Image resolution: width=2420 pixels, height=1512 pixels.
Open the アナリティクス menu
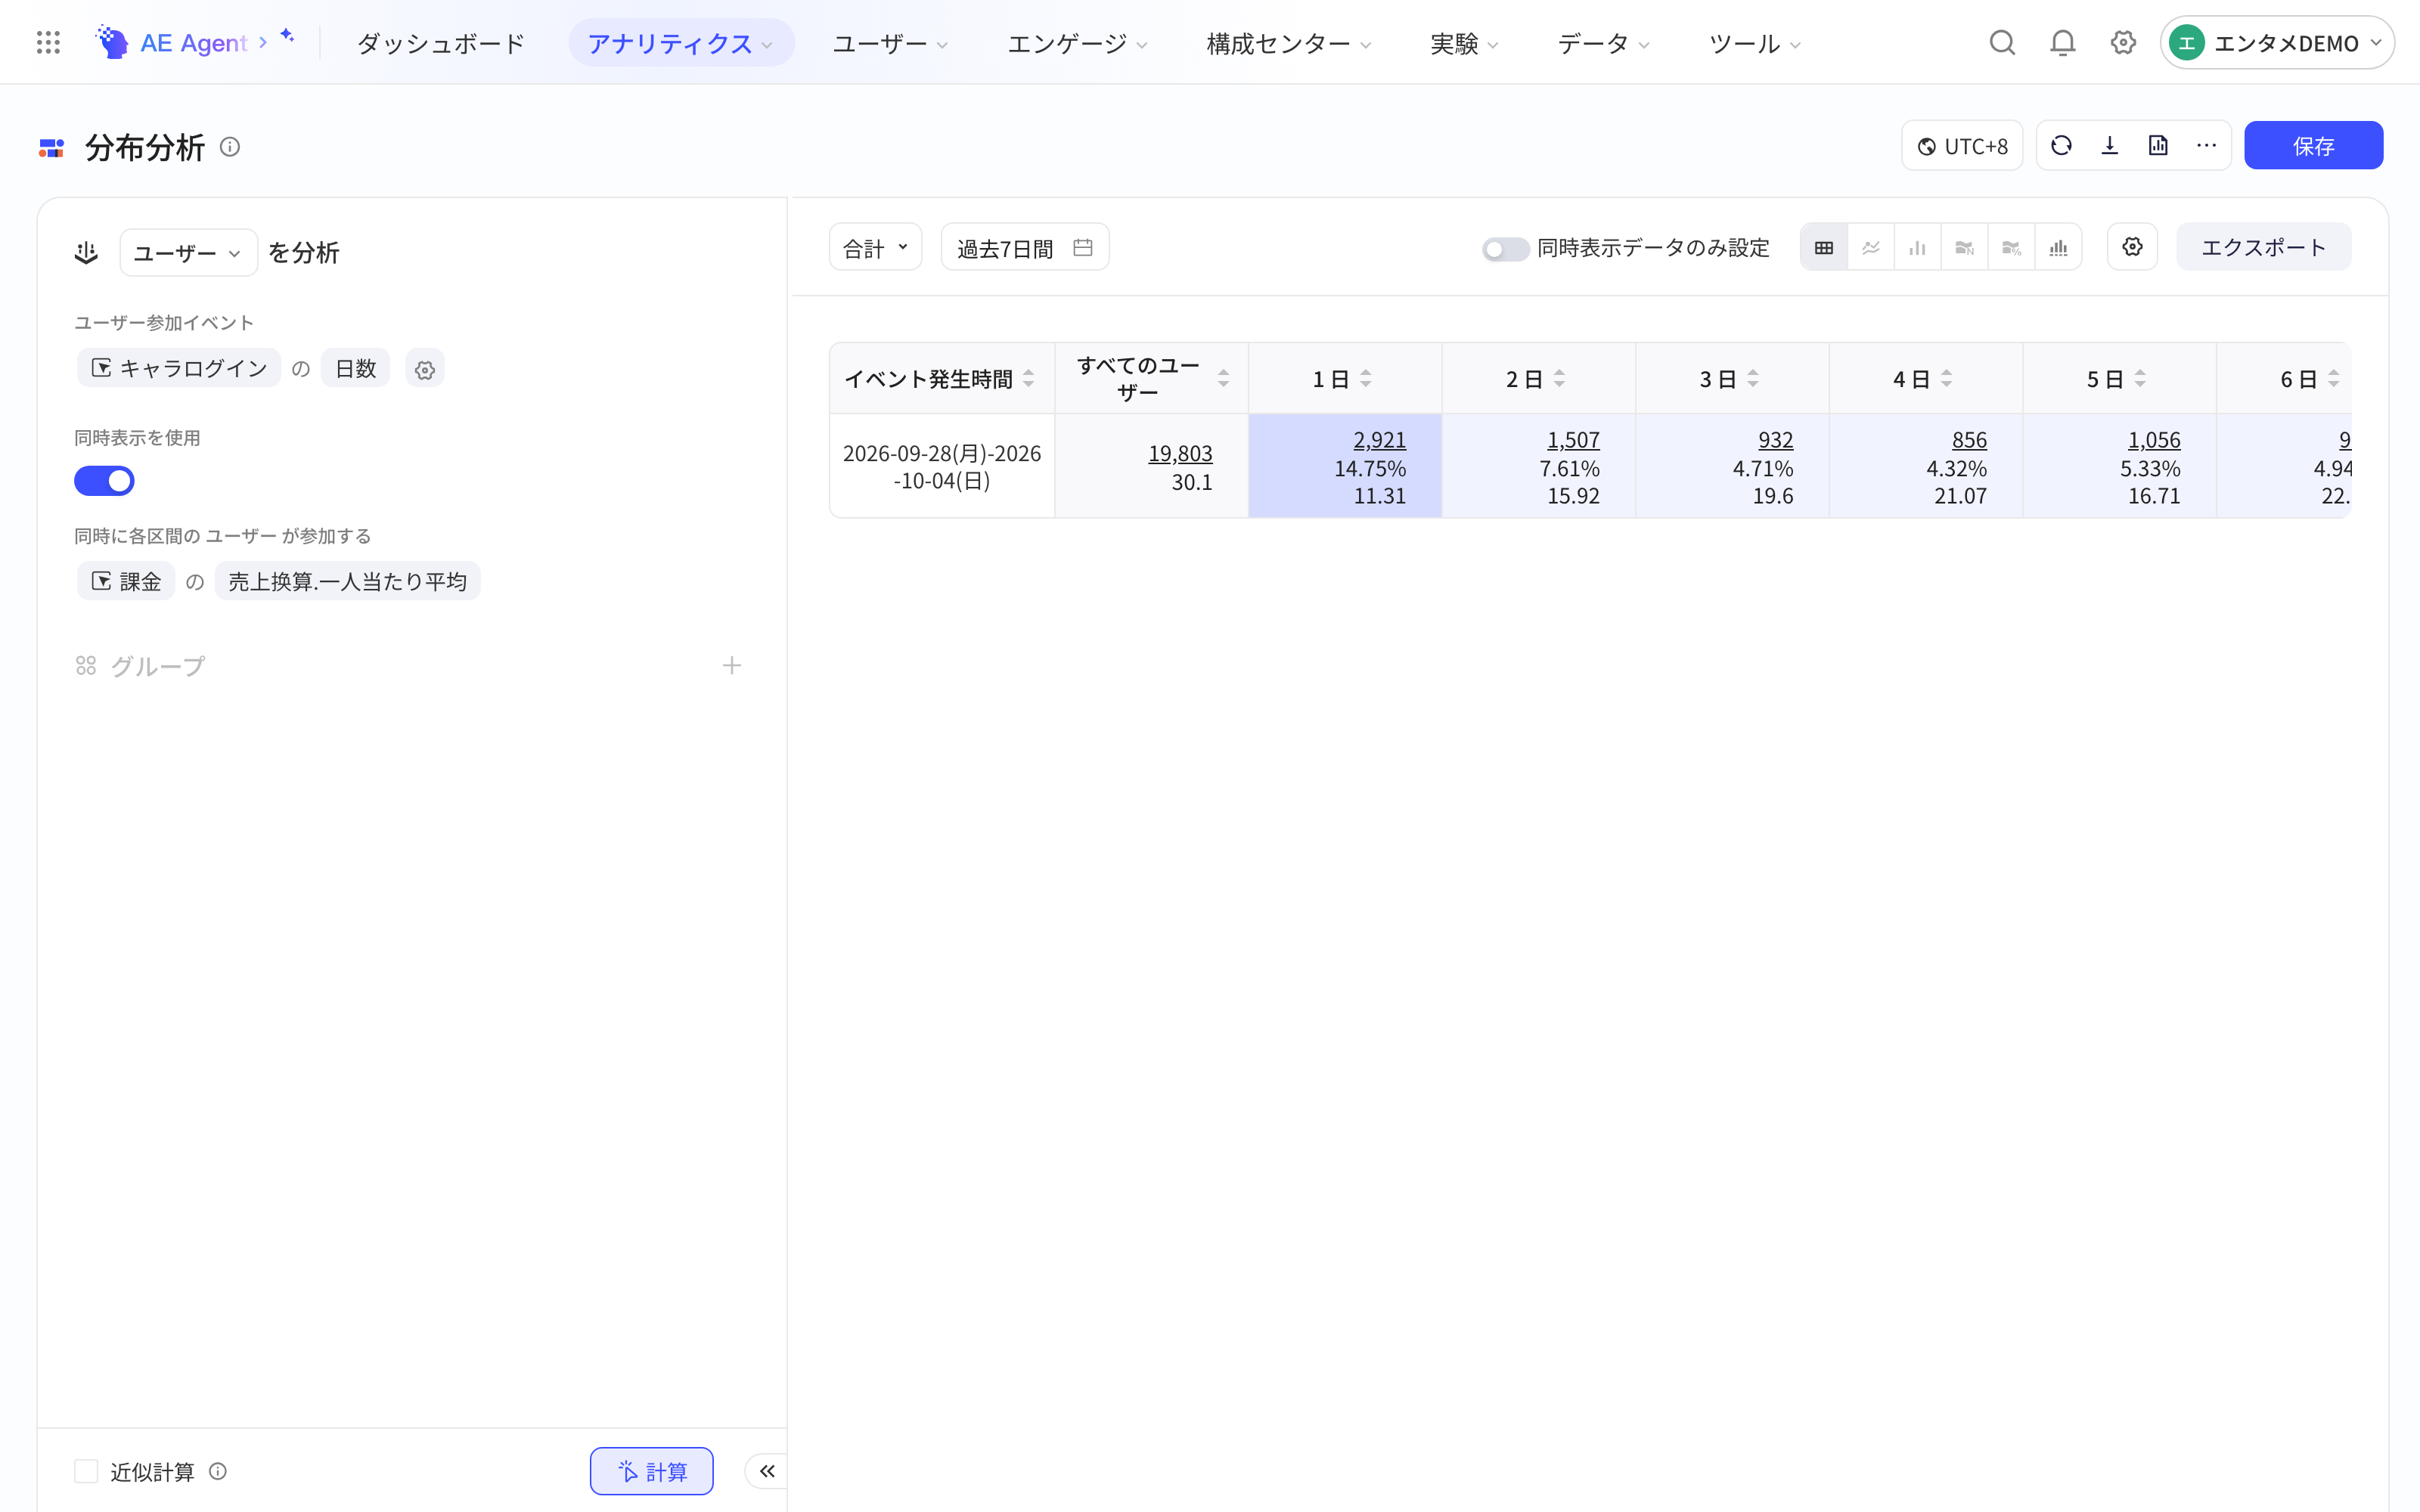coord(681,43)
